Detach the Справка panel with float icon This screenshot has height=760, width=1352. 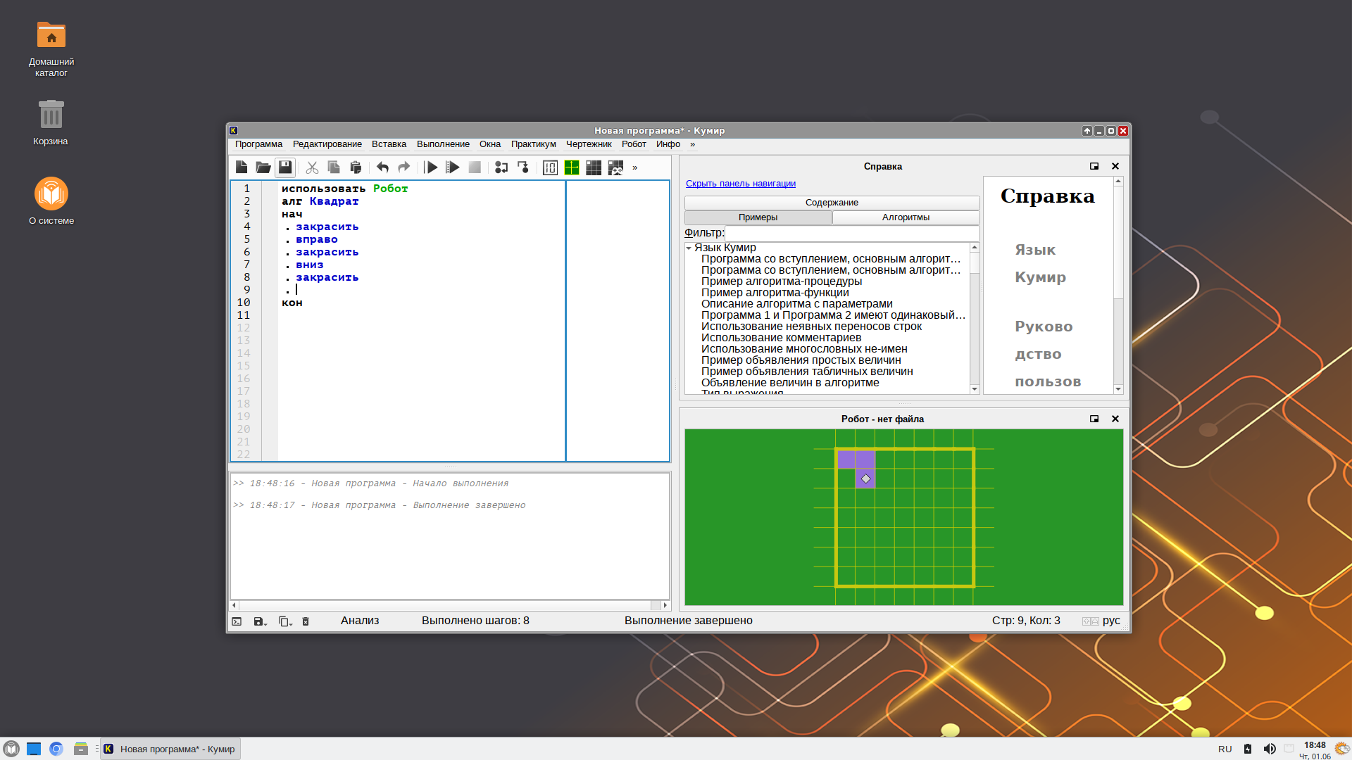(x=1094, y=166)
